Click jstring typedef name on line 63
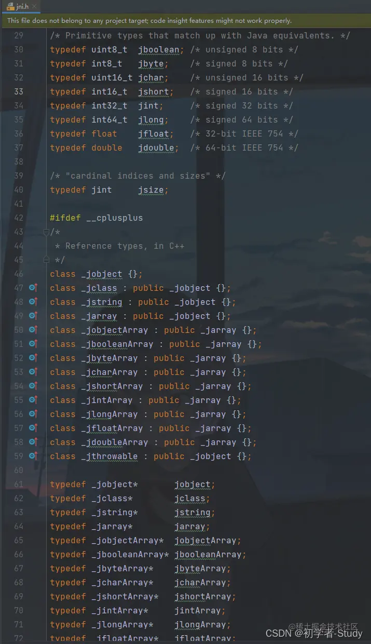The height and width of the screenshot is (644, 371). click(x=193, y=513)
